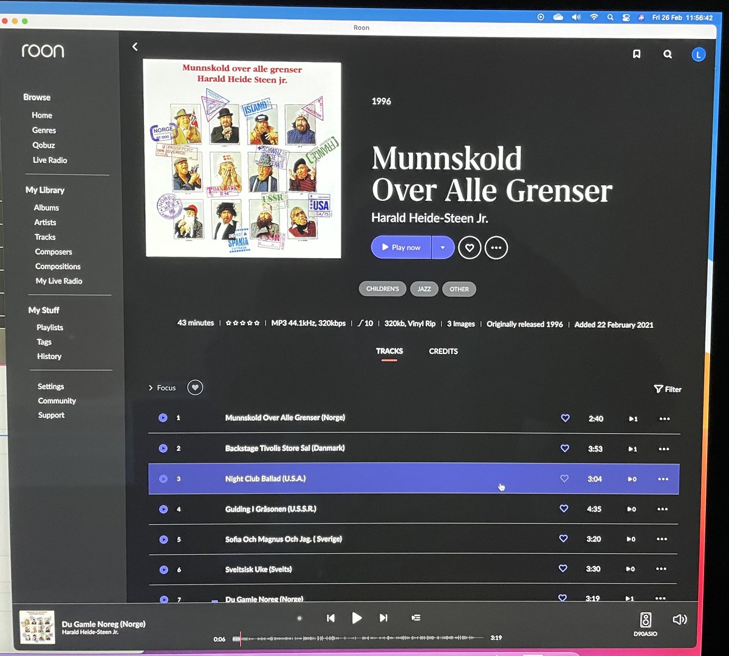Toggle heart on Sveitsisk Uke (Sveits)
This screenshot has height=656, width=729.
[x=563, y=569]
